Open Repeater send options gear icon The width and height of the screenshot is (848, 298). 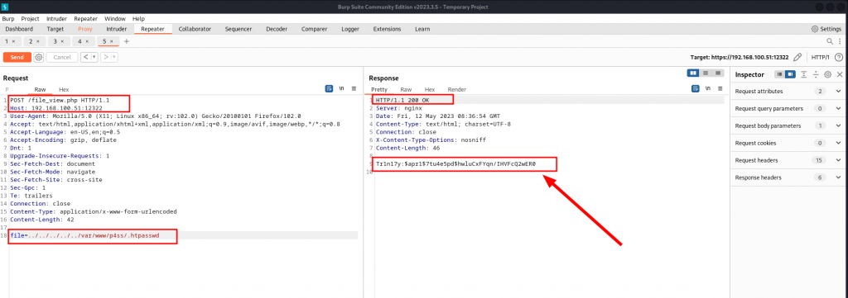(38, 57)
